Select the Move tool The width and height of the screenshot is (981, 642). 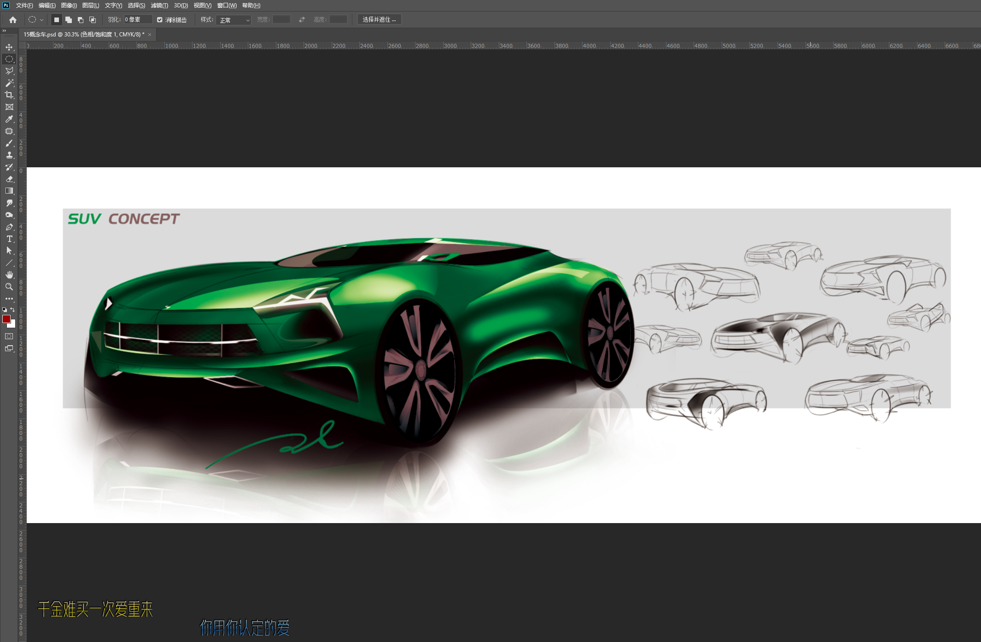click(x=9, y=47)
